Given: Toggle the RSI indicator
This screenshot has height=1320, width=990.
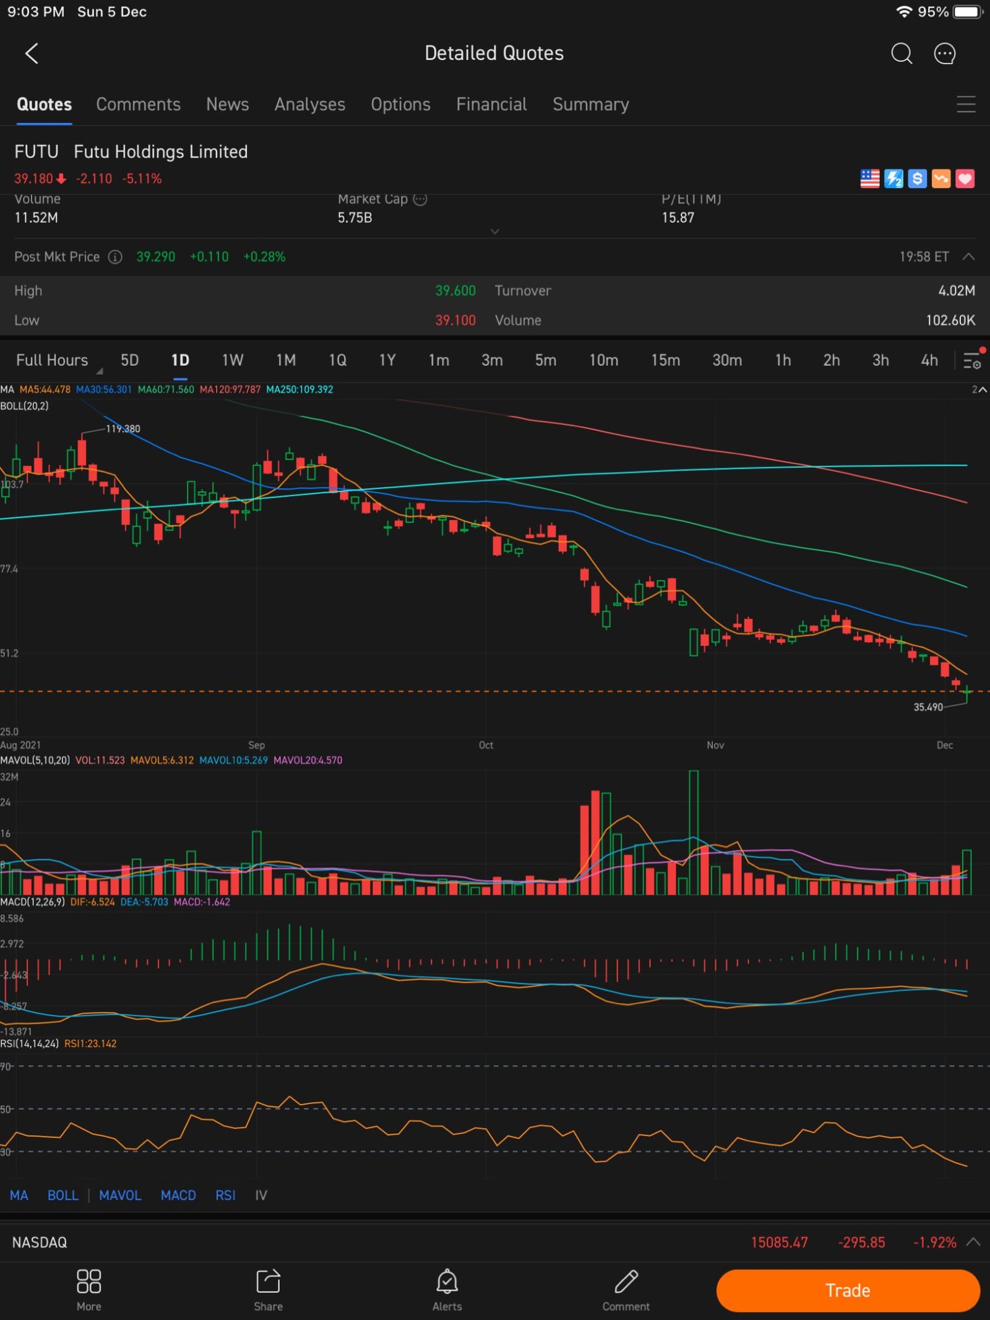Looking at the screenshot, I should point(225,1195).
